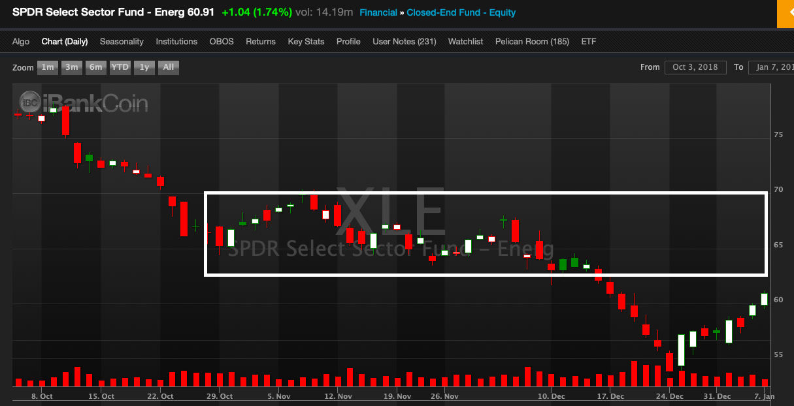
Task: Switch to the Seasonality tab
Action: click(122, 41)
